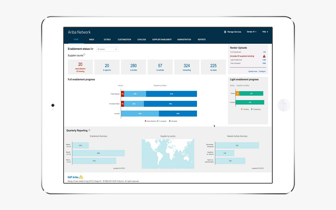This screenshot has width=336, height=210.
Task: Click the Wave2 80% enablement bar
Action: pyautogui.click(x=98, y=153)
